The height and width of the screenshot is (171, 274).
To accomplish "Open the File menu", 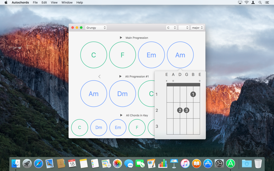I will pyautogui.click(x=35, y=2).
